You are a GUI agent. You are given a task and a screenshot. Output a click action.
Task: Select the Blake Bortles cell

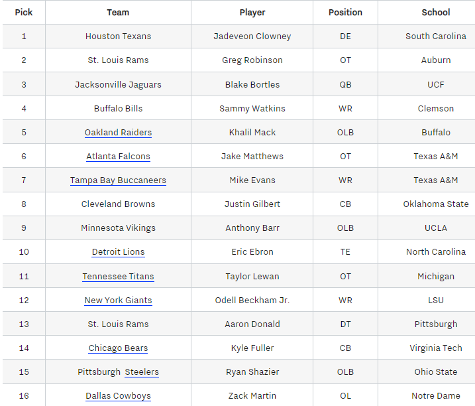tap(252, 85)
